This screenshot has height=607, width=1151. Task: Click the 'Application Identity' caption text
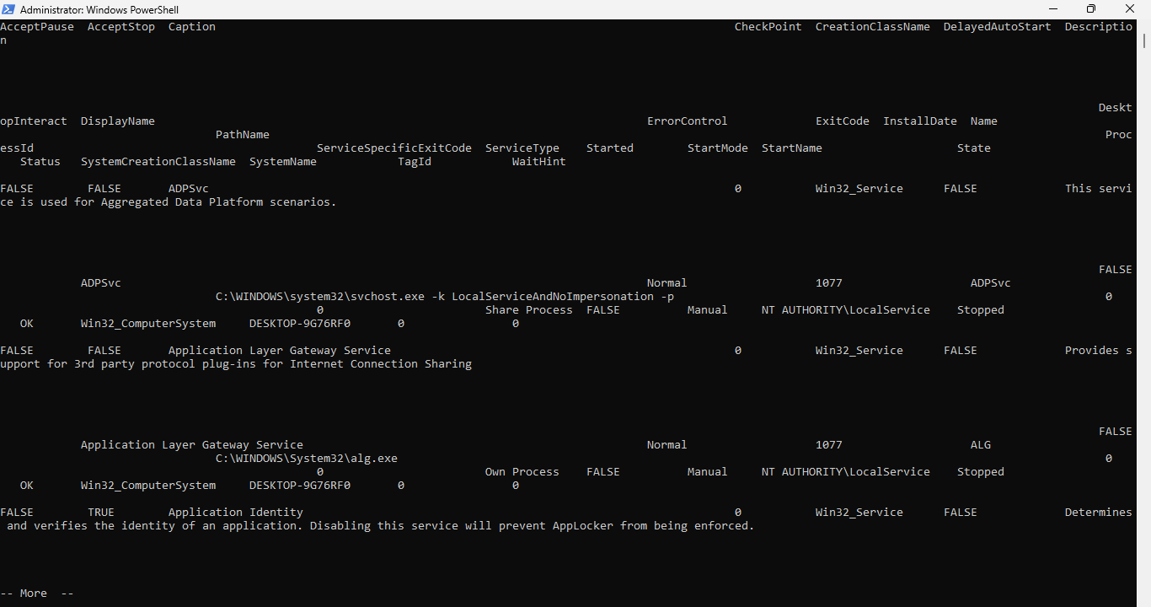coord(235,513)
